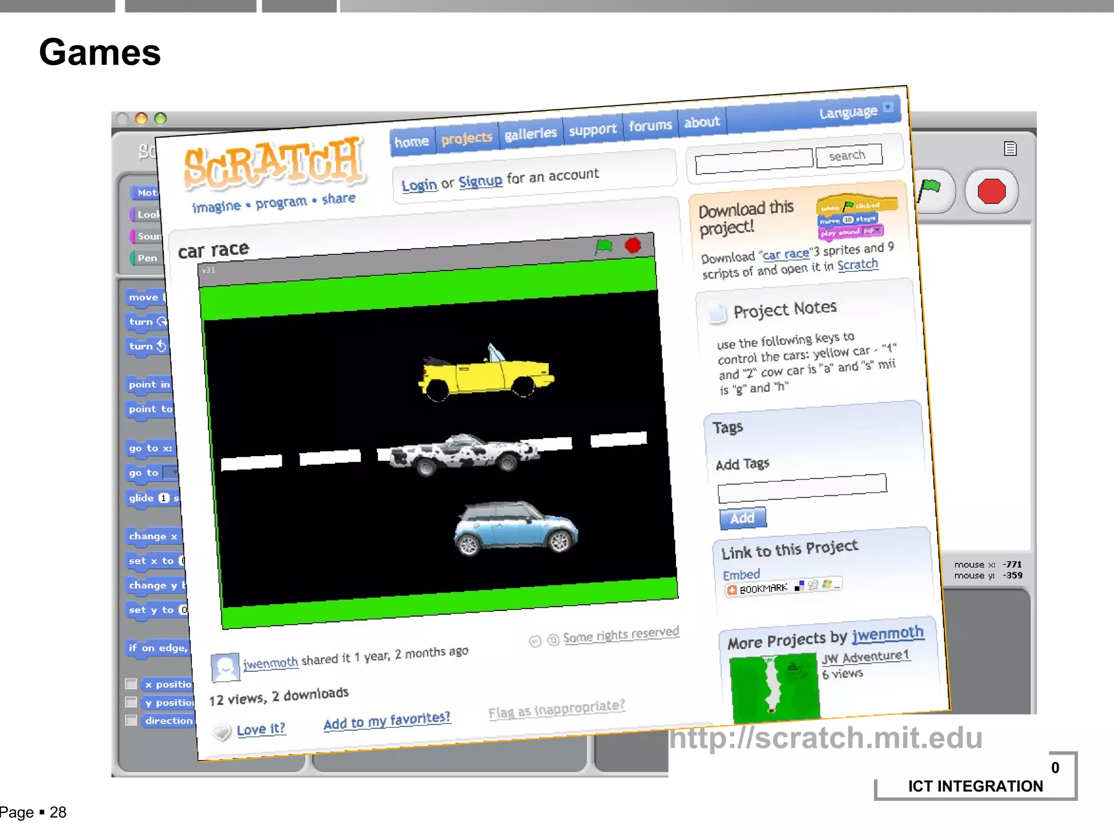Click the Add tags button
This screenshot has width=1114, height=835.
742,518
